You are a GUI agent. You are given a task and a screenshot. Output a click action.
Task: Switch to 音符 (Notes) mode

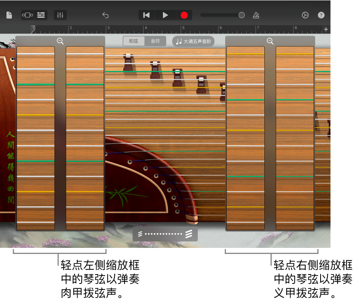pyautogui.click(x=155, y=41)
